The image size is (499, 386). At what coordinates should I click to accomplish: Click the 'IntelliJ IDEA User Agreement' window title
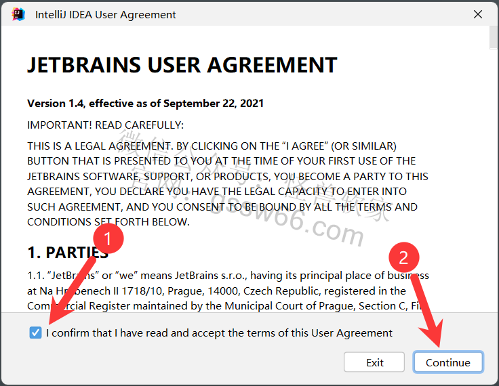pos(105,14)
